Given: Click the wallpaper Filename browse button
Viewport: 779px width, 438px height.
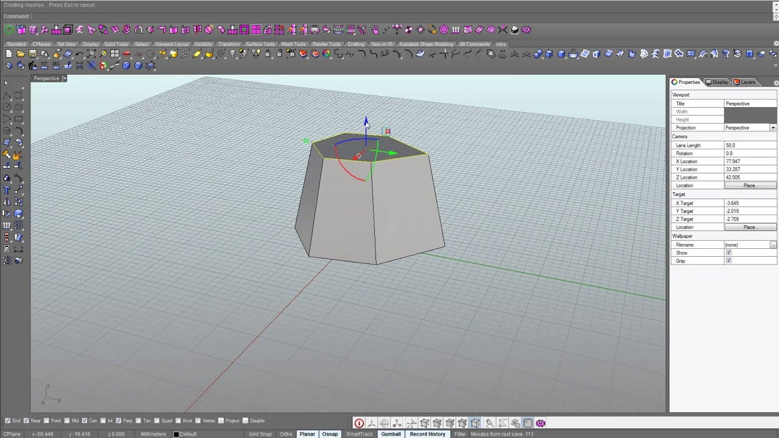Looking at the screenshot, I should coord(773,245).
